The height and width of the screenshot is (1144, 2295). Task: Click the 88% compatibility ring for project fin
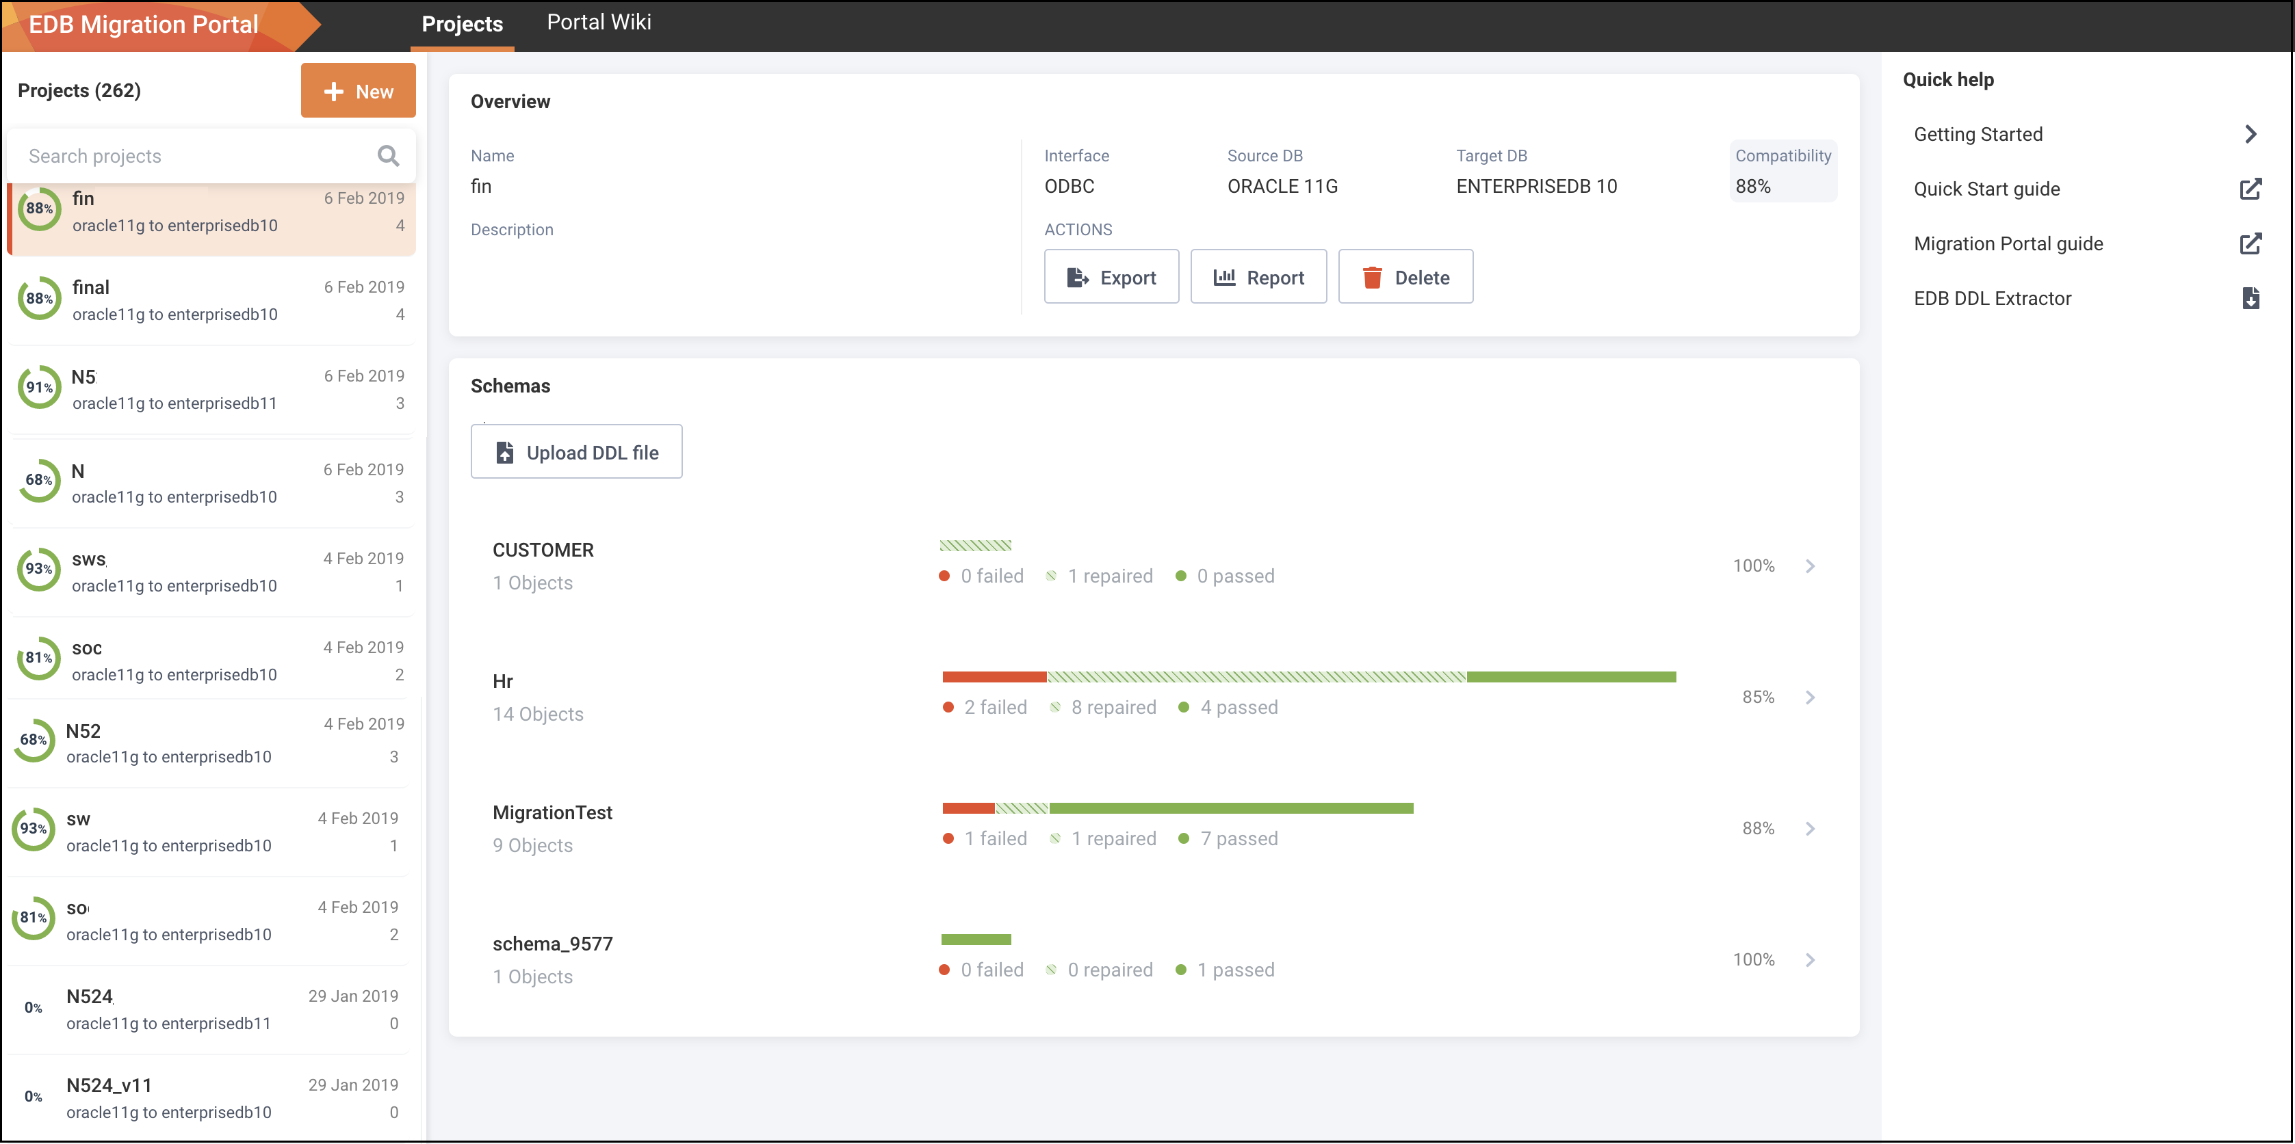tap(39, 209)
